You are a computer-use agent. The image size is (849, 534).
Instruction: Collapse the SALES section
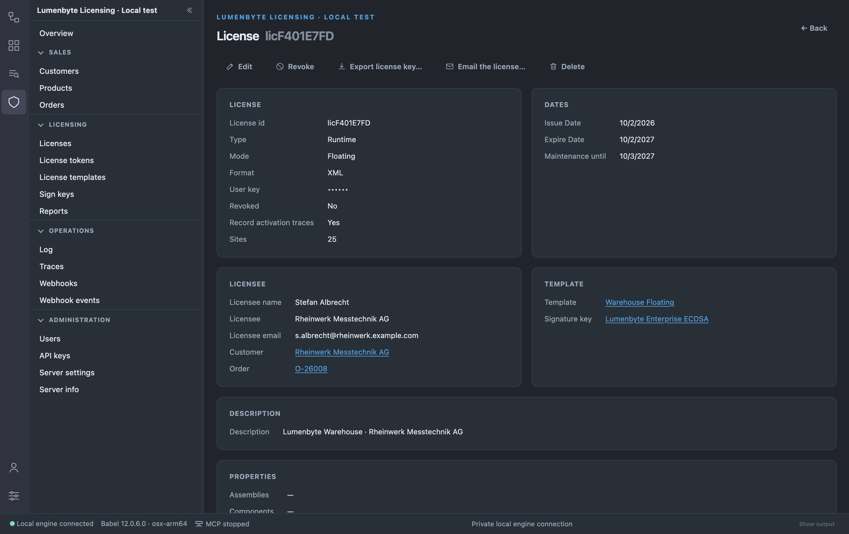tap(41, 53)
